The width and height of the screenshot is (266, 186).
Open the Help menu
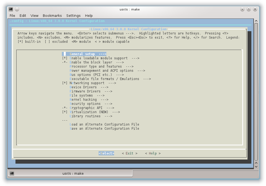pos(89,16)
